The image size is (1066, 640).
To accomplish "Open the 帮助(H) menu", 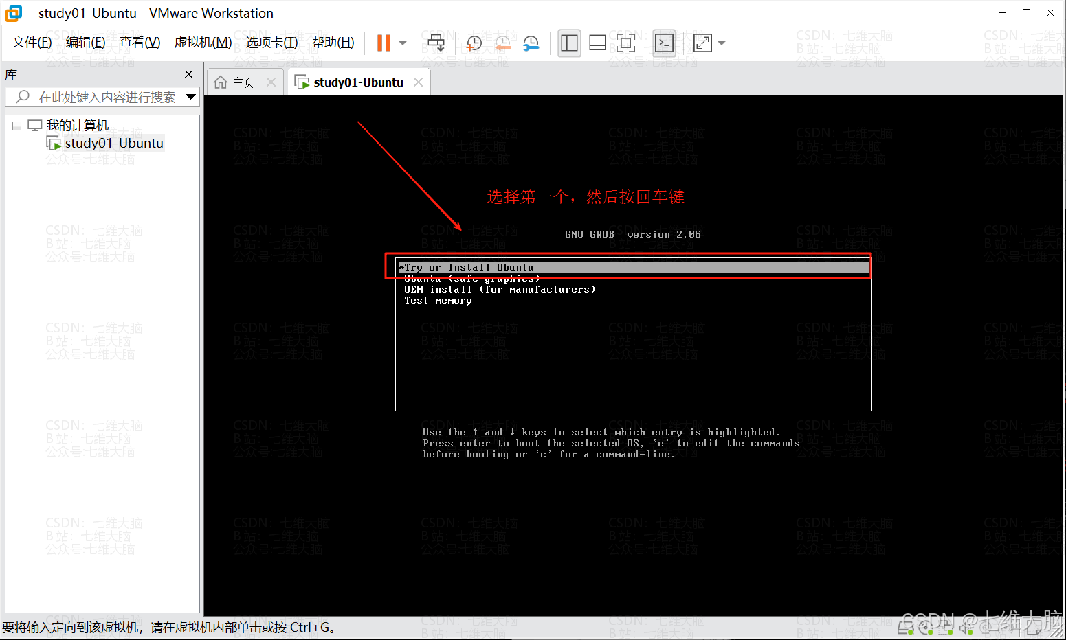I will tap(333, 43).
